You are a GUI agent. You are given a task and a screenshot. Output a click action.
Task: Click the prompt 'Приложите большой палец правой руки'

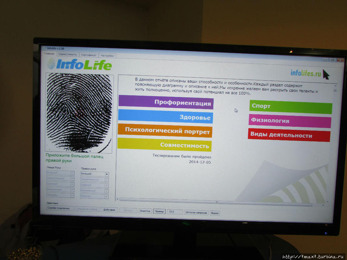point(74,158)
